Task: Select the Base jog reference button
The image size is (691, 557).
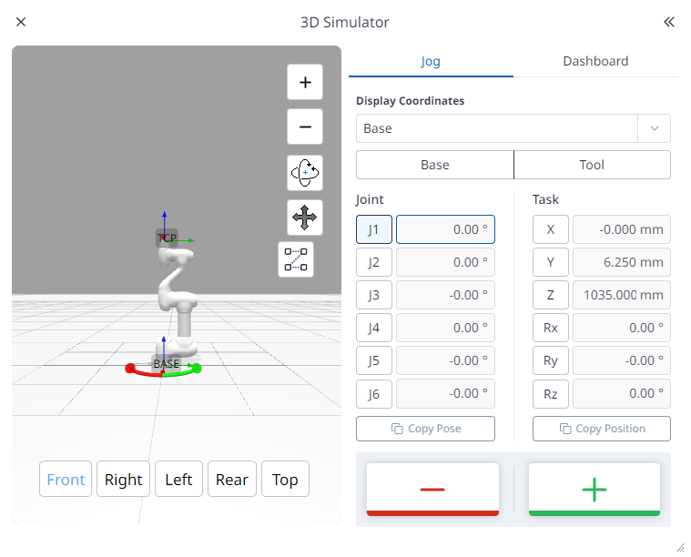Action: (x=435, y=165)
